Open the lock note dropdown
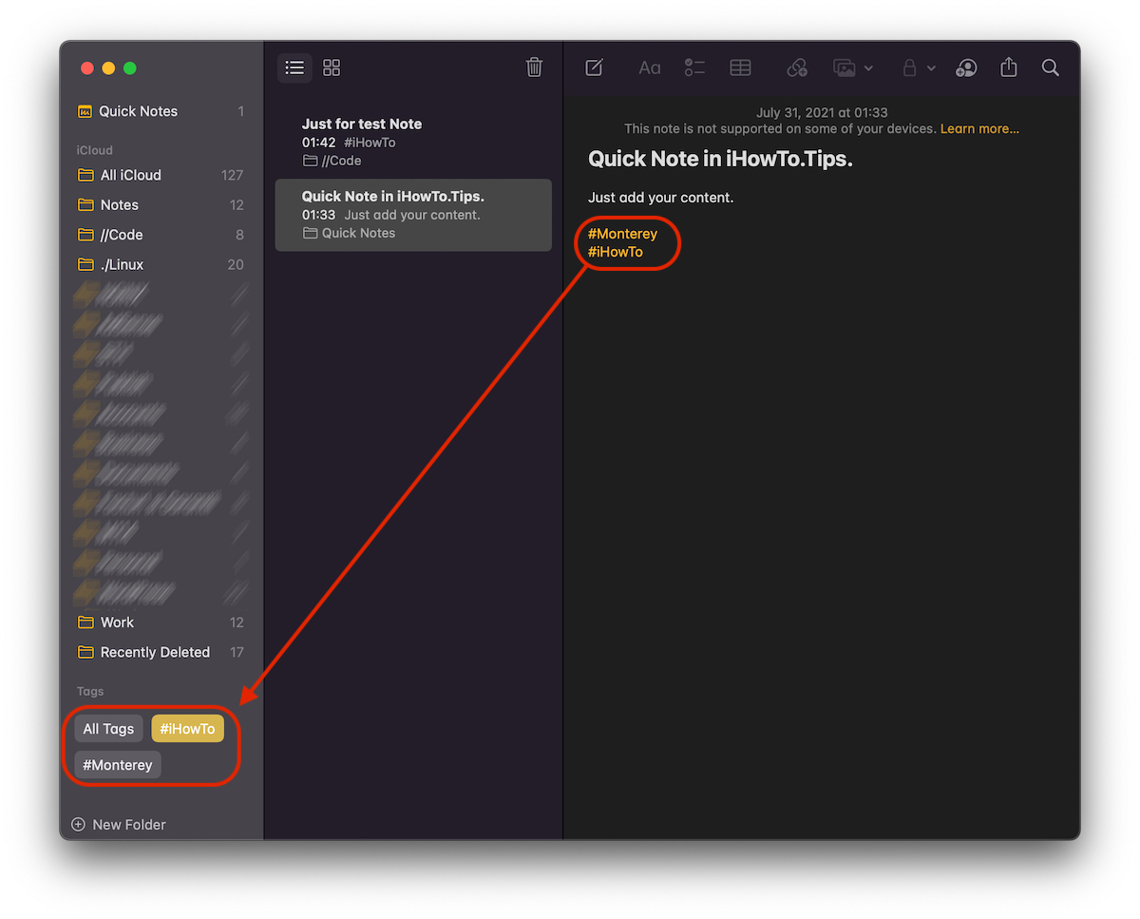Image resolution: width=1140 pixels, height=919 pixels. (x=918, y=67)
